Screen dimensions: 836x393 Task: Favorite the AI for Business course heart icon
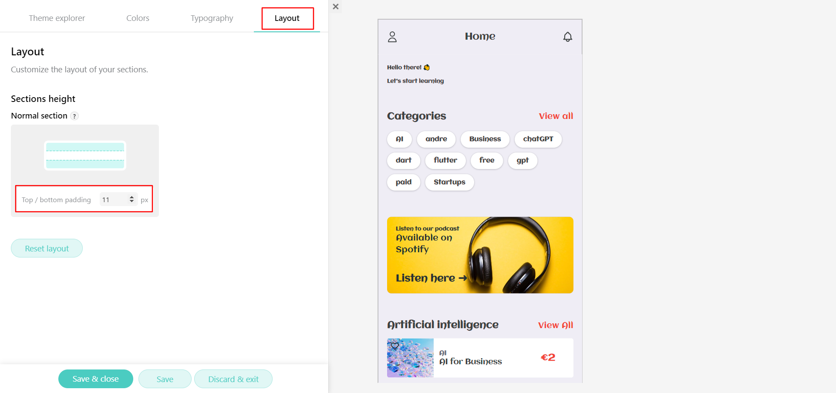click(395, 346)
